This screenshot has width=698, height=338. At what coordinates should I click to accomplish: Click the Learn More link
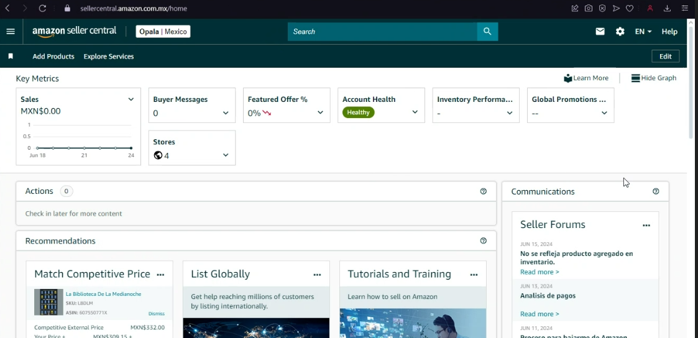(x=590, y=78)
